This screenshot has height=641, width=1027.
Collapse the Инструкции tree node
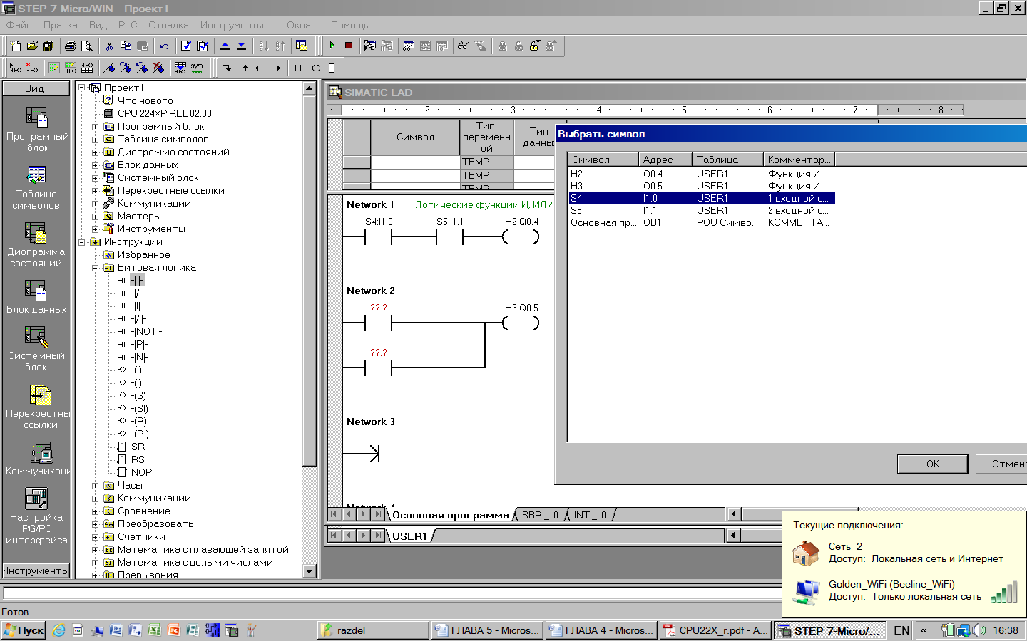pyautogui.click(x=82, y=242)
